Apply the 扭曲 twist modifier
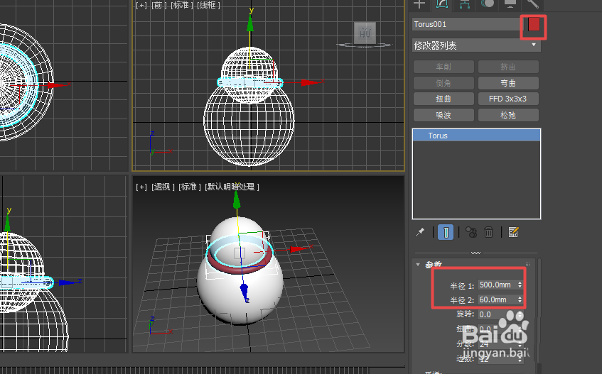This screenshot has height=374, width=602. click(444, 99)
